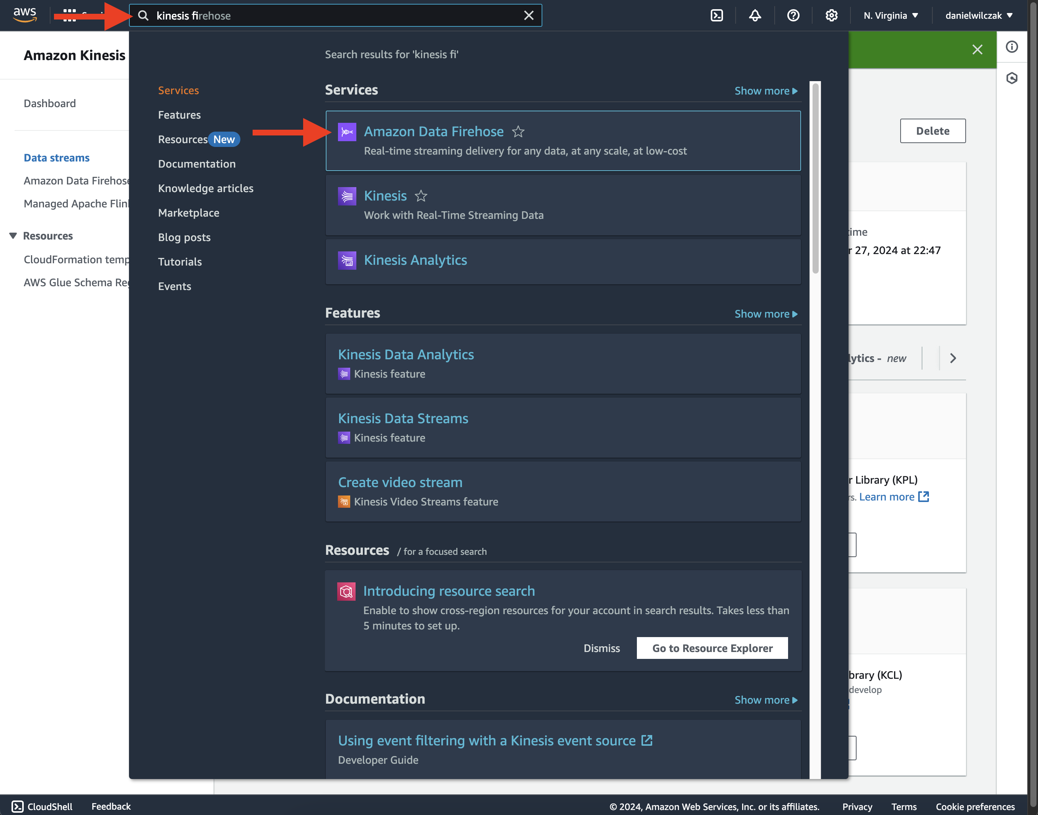1038x815 pixels.
Task: Select Knowledge articles filter category
Action: click(x=206, y=189)
